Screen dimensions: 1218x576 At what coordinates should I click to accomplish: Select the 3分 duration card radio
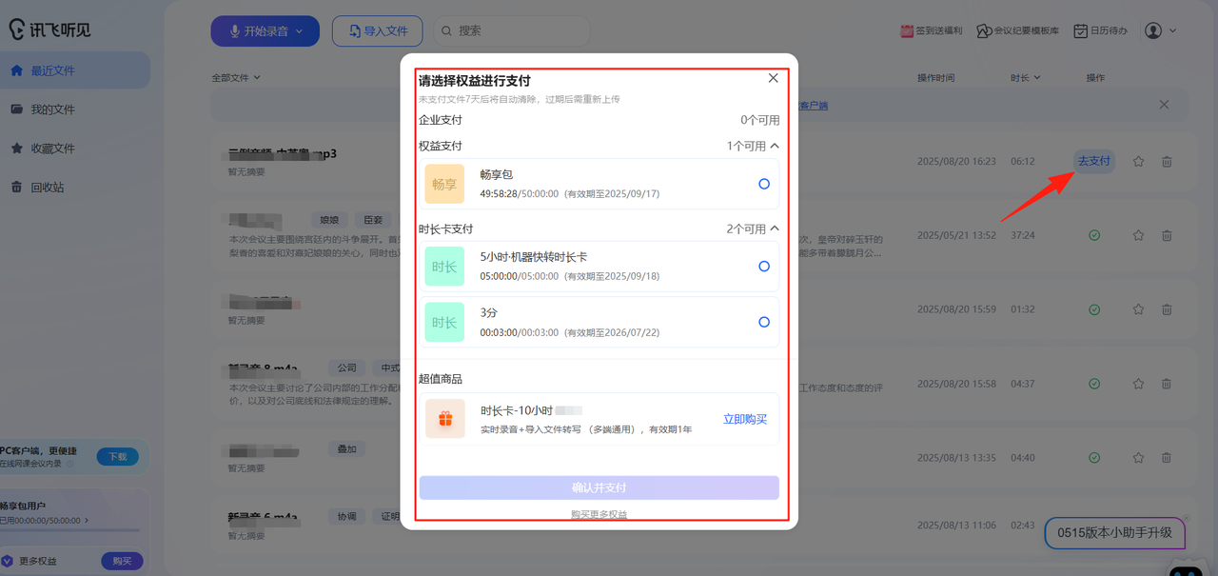(763, 322)
